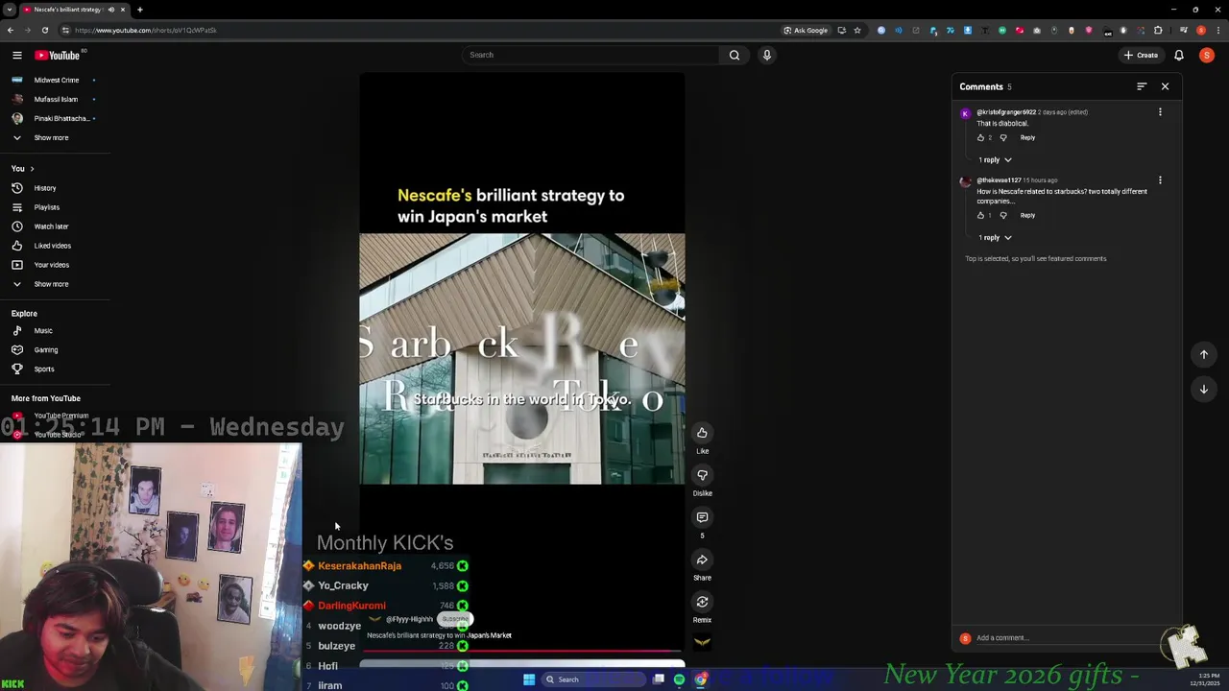The image size is (1229, 691).
Task: Share this short
Action: coord(702,560)
